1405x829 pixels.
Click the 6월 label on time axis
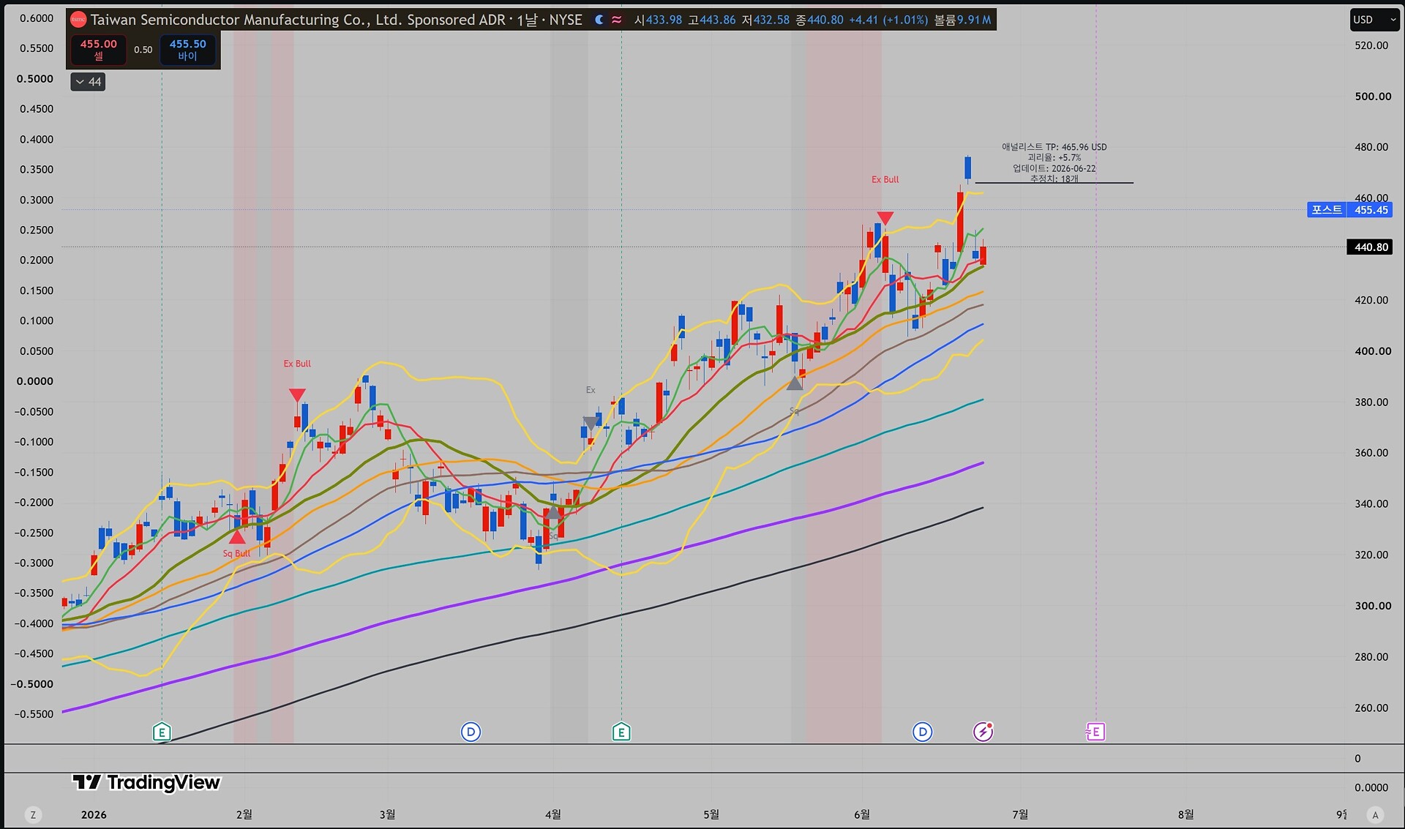(x=862, y=814)
